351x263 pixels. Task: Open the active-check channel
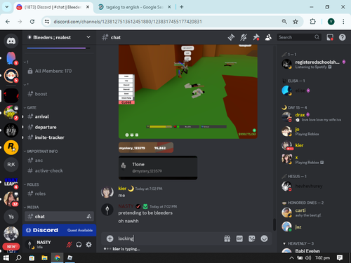point(59,170)
